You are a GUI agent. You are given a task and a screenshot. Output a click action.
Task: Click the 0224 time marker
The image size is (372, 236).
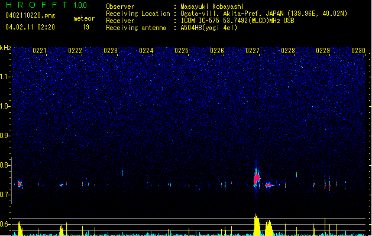(x=146, y=51)
